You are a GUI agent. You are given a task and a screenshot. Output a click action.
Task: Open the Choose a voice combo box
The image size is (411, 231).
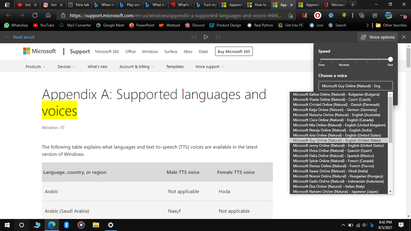tap(355, 86)
